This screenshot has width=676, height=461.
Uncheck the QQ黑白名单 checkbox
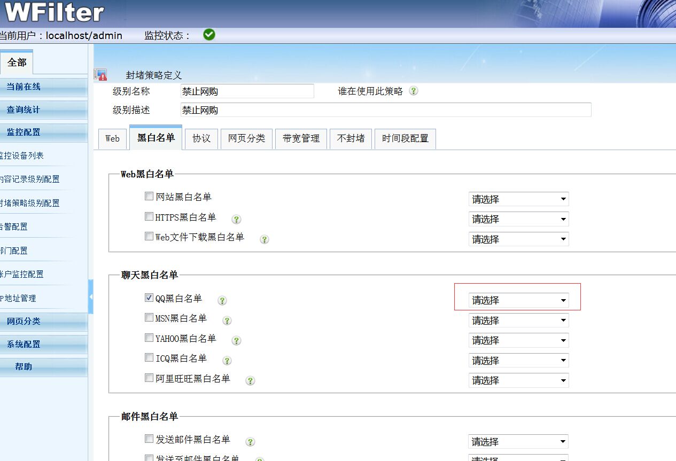tap(149, 298)
